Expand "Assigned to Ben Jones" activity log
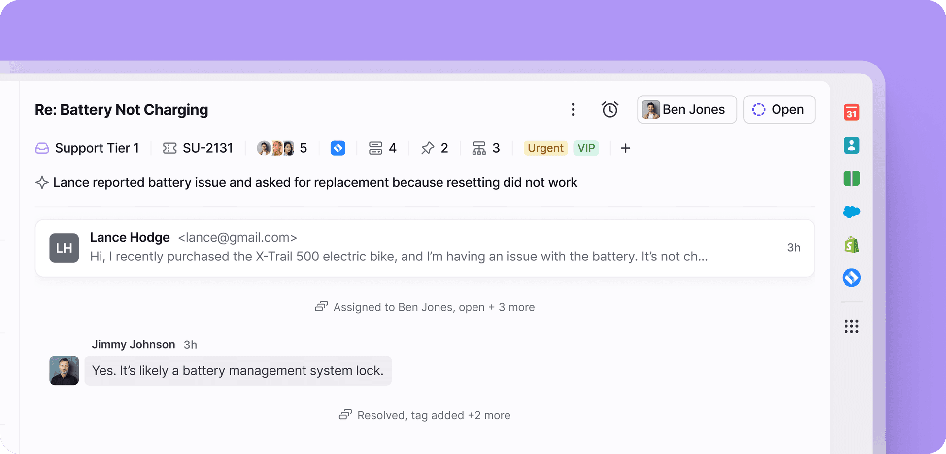 pos(425,307)
